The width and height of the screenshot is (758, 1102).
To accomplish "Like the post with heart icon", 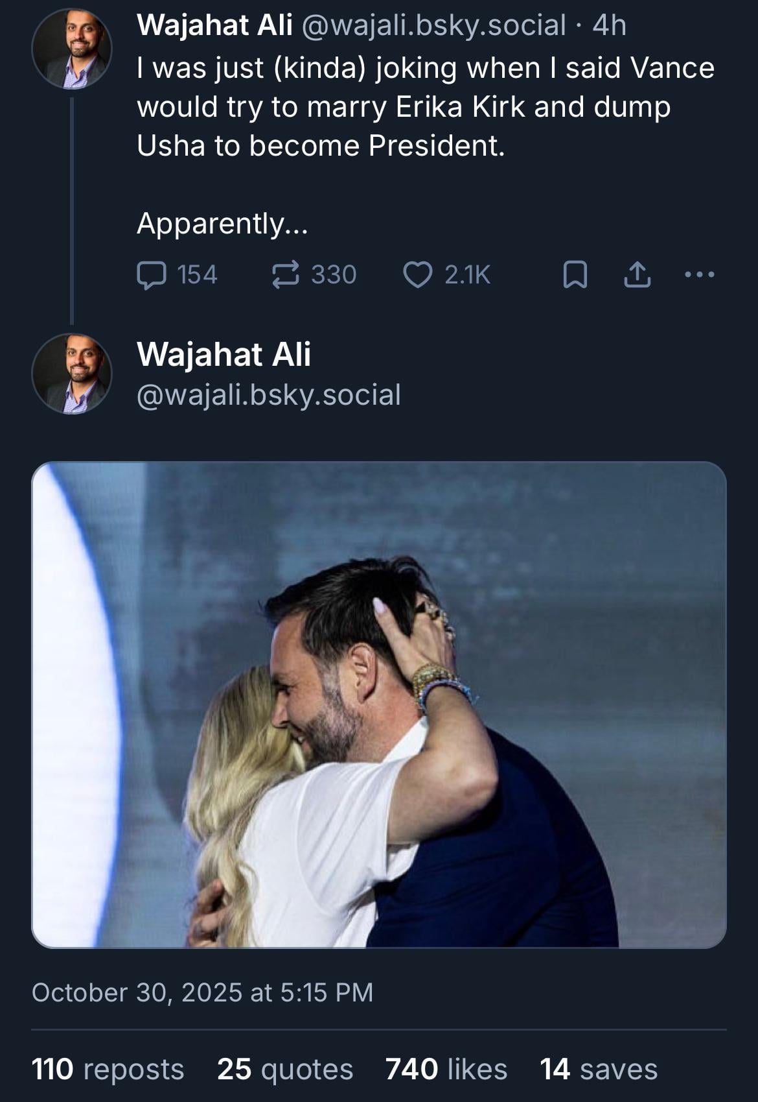I will 418,274.
